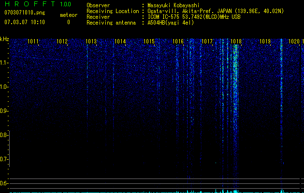Screen dimensions: 304x193
Task: Select the A504HB(yagi 4el) antenna text
Action: 171,23
